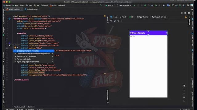Click the vertical arrows align icon
This screenshot has height=110, width=197.
(x=122, y=21)
